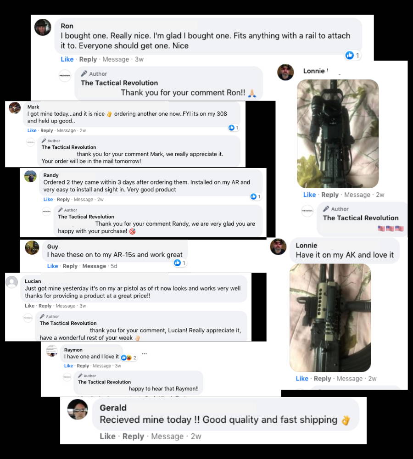Click Ron's profile avatar
This screenshot has width=413, height=459.
43,27
